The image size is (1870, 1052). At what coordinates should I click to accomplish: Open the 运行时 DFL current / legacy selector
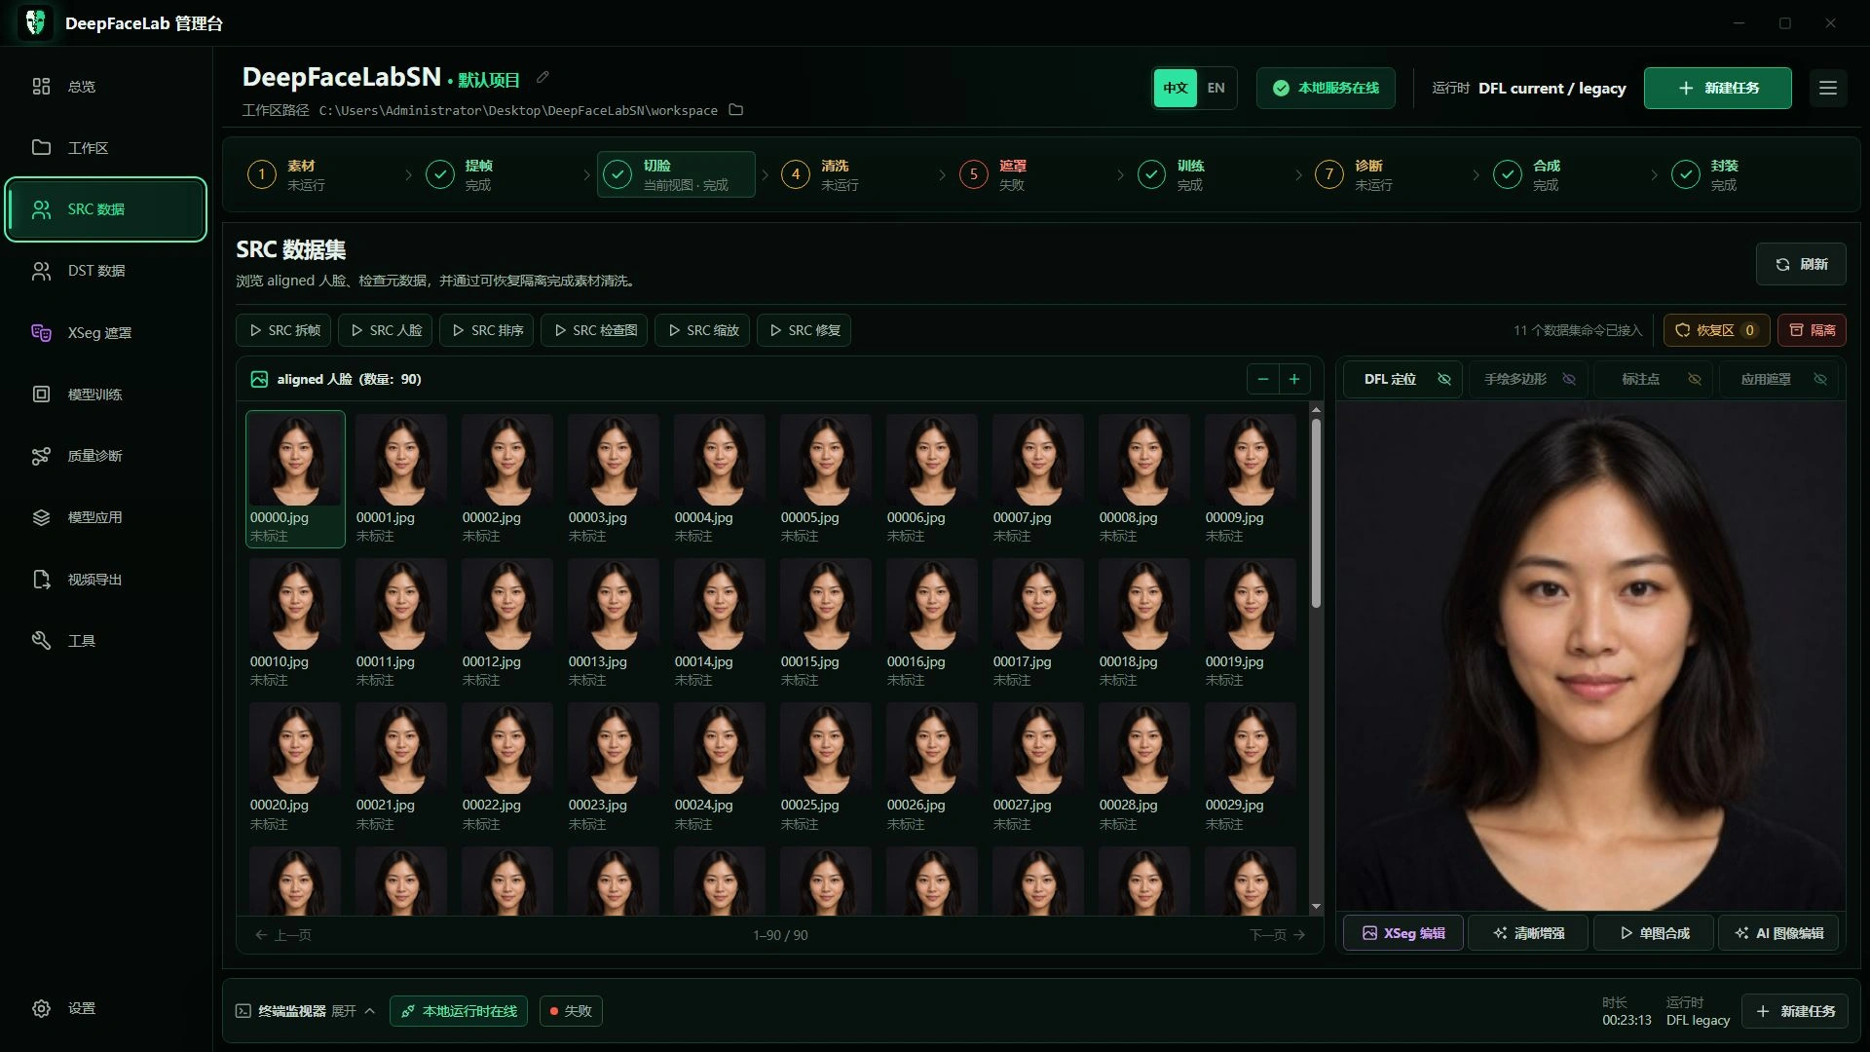pyautogui.click(x=1529, y=88)
